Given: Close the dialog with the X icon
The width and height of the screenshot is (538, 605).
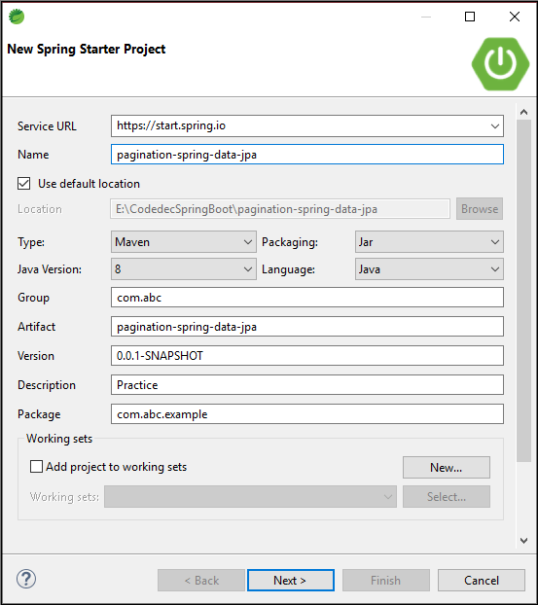Looking at the screenshot, I should 515,17.
